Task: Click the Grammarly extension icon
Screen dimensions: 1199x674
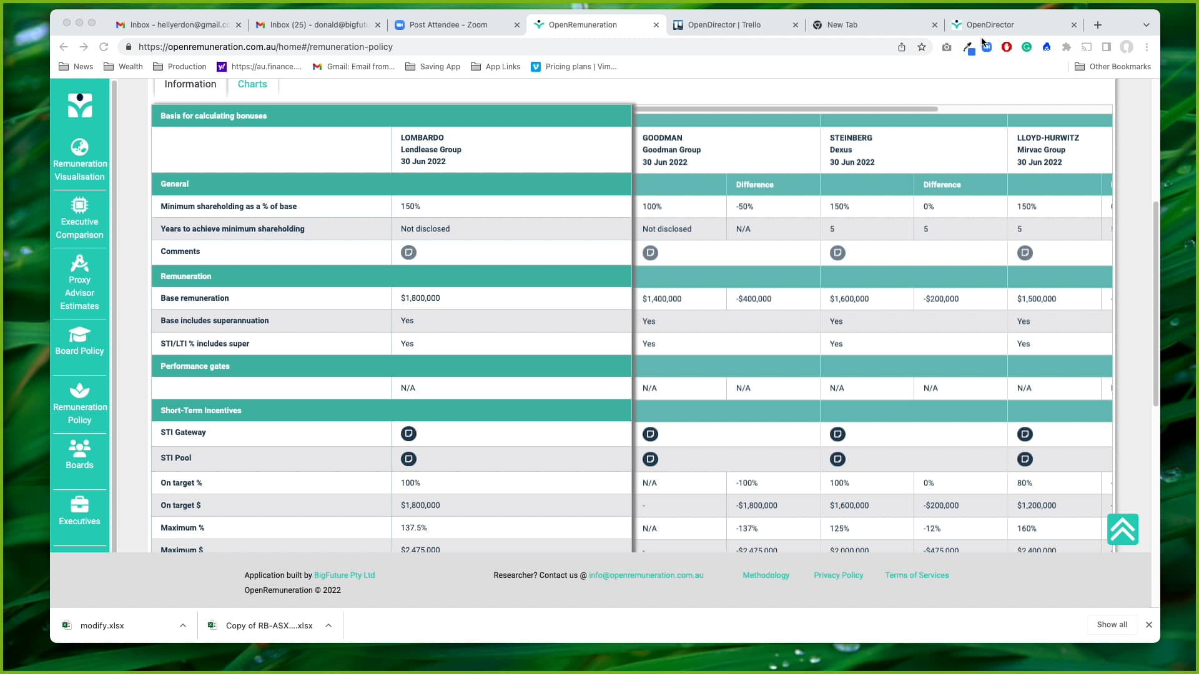Action: point(1027,47)
